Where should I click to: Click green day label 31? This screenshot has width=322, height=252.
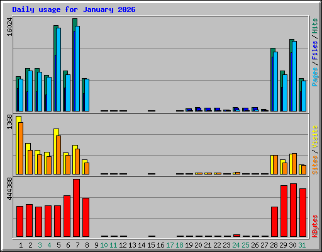point(302,245)
